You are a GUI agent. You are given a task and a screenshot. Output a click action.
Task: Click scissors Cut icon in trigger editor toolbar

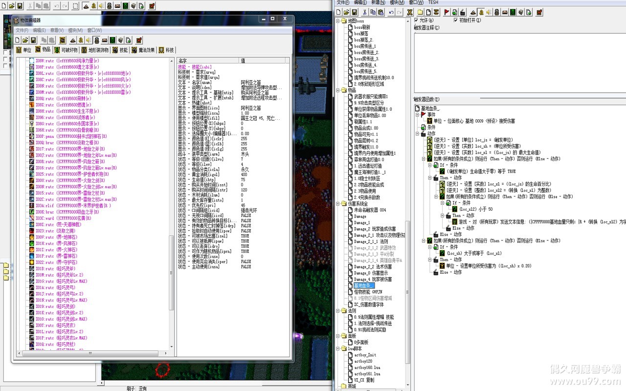pyautogui.click(x=364, y=12)
